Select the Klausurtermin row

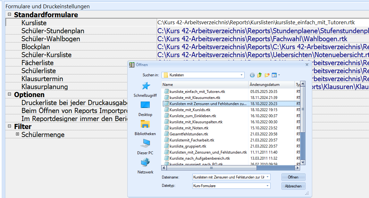point(67,79)
